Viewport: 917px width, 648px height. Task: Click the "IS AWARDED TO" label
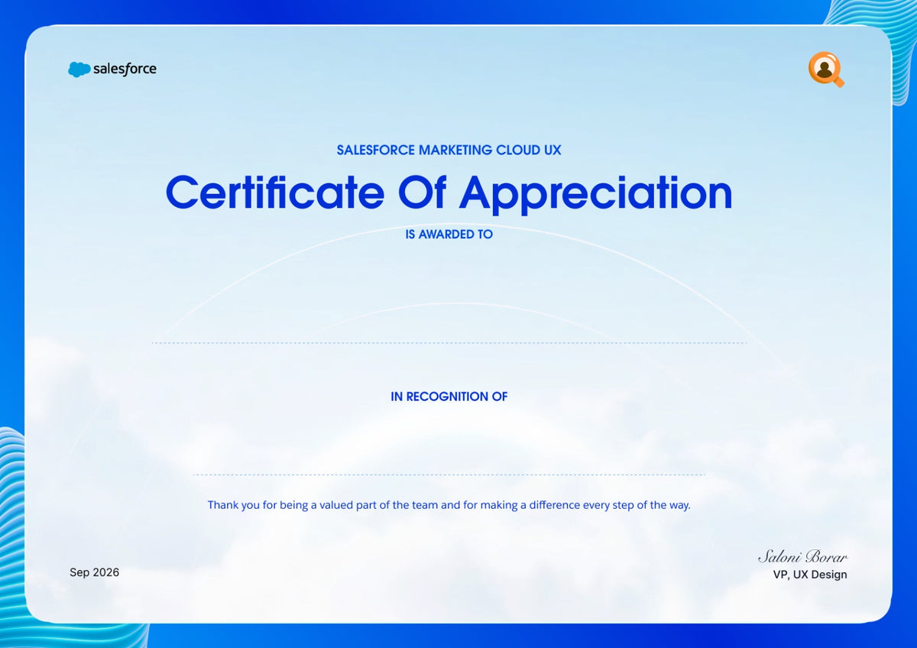449,235
